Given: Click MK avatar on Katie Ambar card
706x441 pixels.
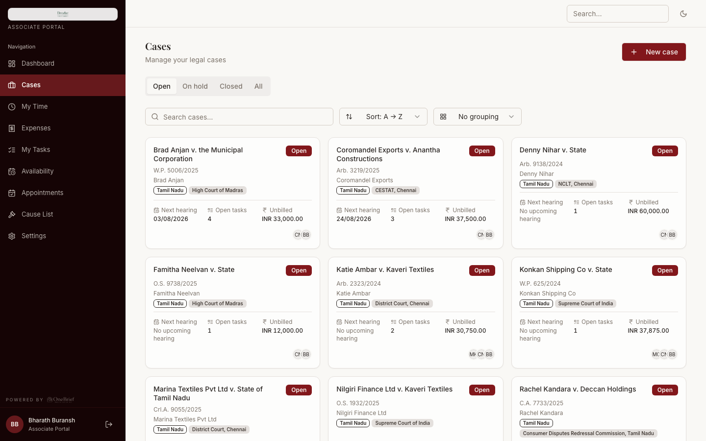Looking at the screenshot, I should pos(472,354).
